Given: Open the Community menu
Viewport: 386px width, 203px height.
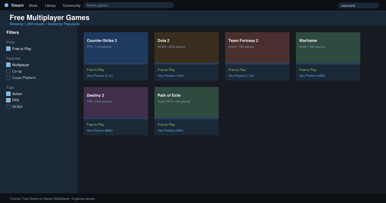Looking at the screenshot, I should click(71, 5).
